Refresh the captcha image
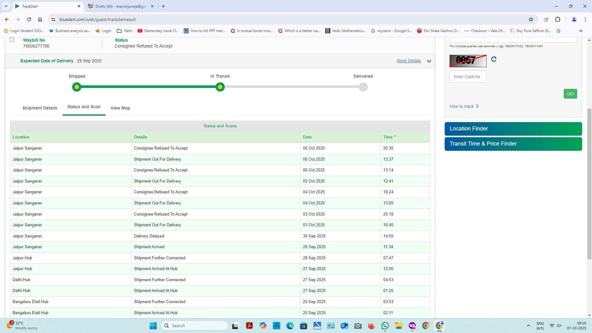 494,59
